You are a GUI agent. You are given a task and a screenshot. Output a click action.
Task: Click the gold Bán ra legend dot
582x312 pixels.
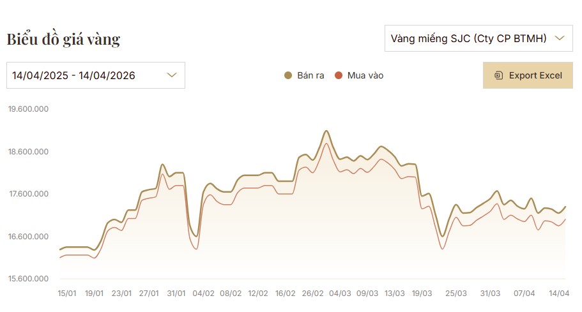(288, 75)
